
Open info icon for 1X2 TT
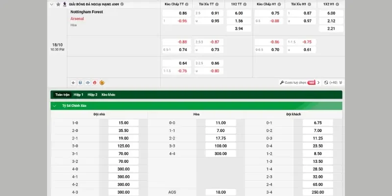pyautogui.click(x=245, y=4)
